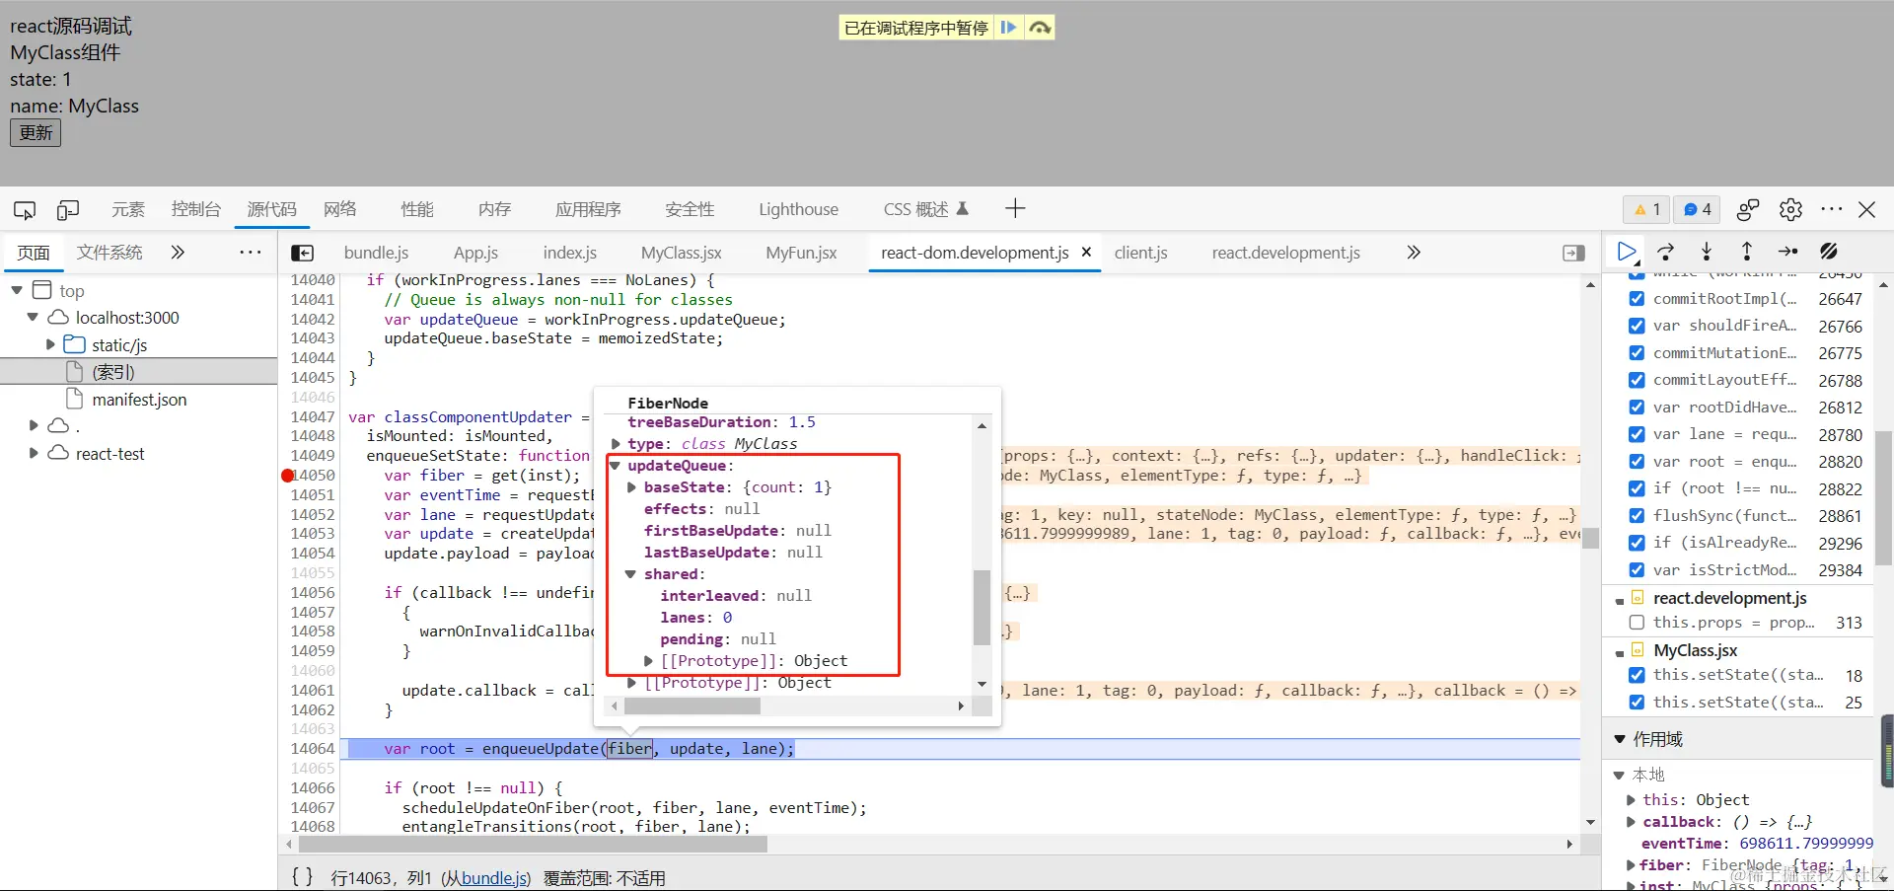Click breakpoint marker on line 14050
Viewport: 1894px width, 891px height.
click(x=288, y=476)
